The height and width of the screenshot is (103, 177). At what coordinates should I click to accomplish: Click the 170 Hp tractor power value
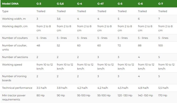pos(163,95)
